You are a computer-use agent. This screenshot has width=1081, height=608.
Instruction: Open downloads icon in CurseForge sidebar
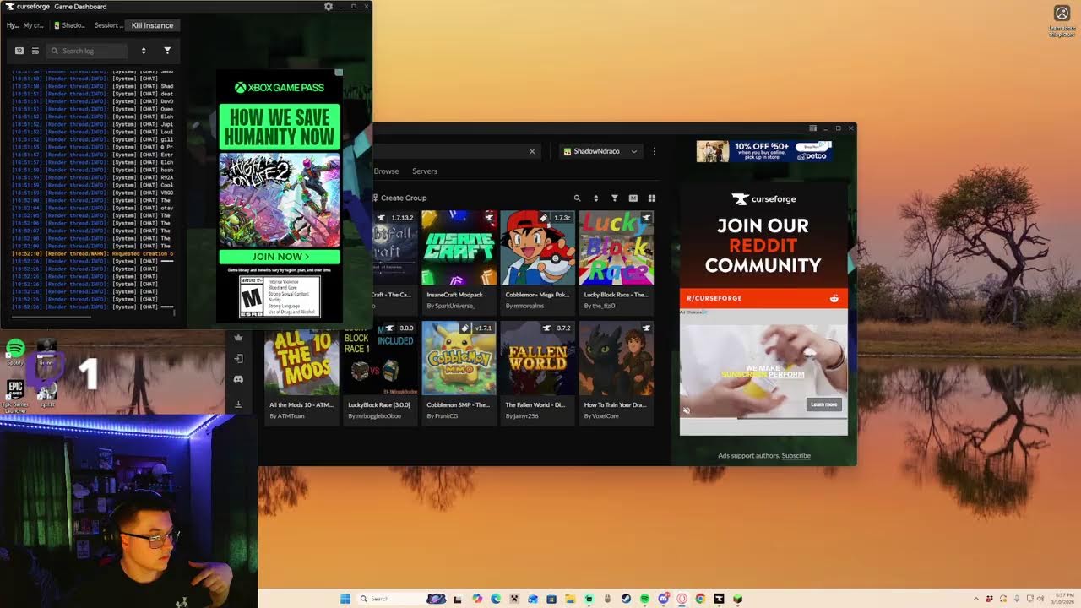pos(239,404)
